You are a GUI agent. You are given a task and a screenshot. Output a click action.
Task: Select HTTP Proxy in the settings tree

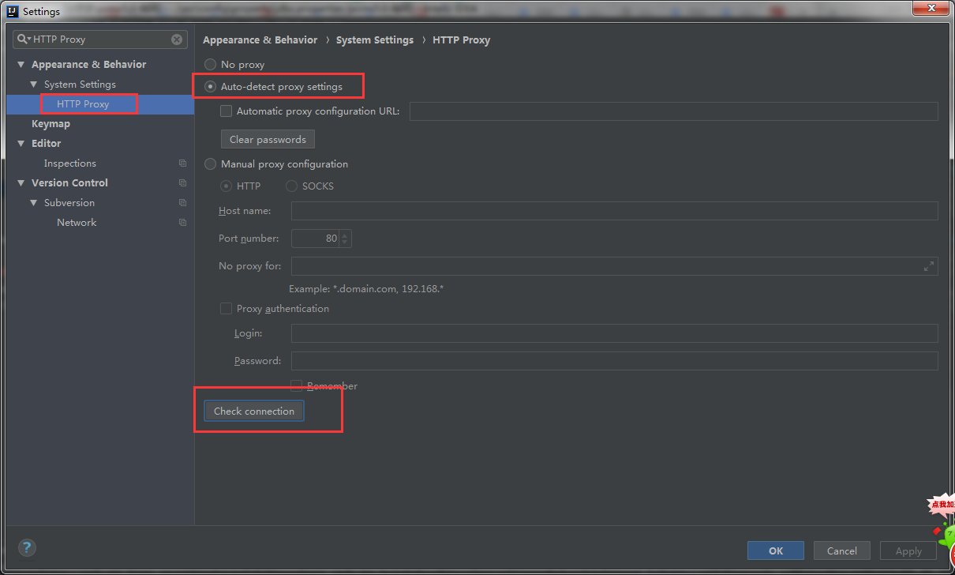click(x=83, y=104)
